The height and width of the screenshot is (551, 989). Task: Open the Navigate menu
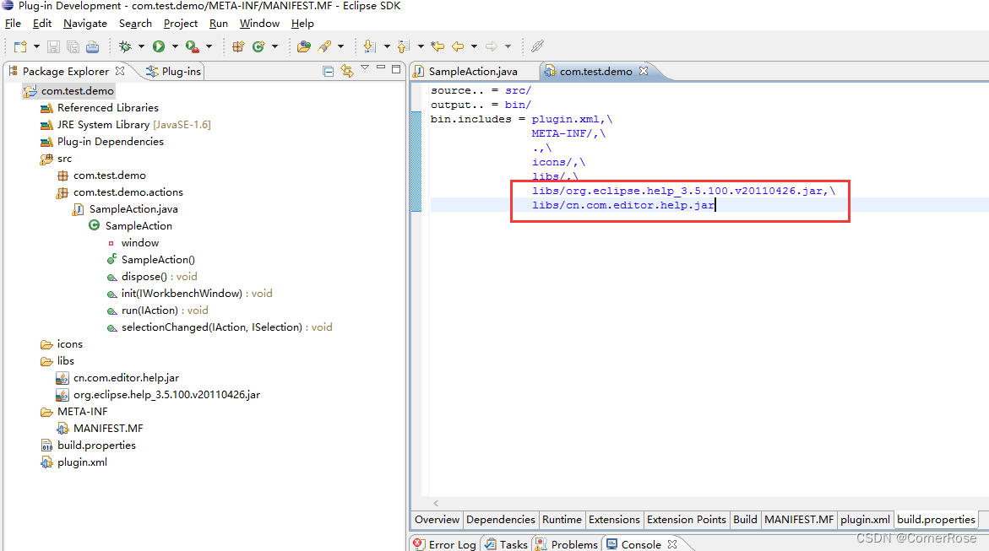(85, 24)
